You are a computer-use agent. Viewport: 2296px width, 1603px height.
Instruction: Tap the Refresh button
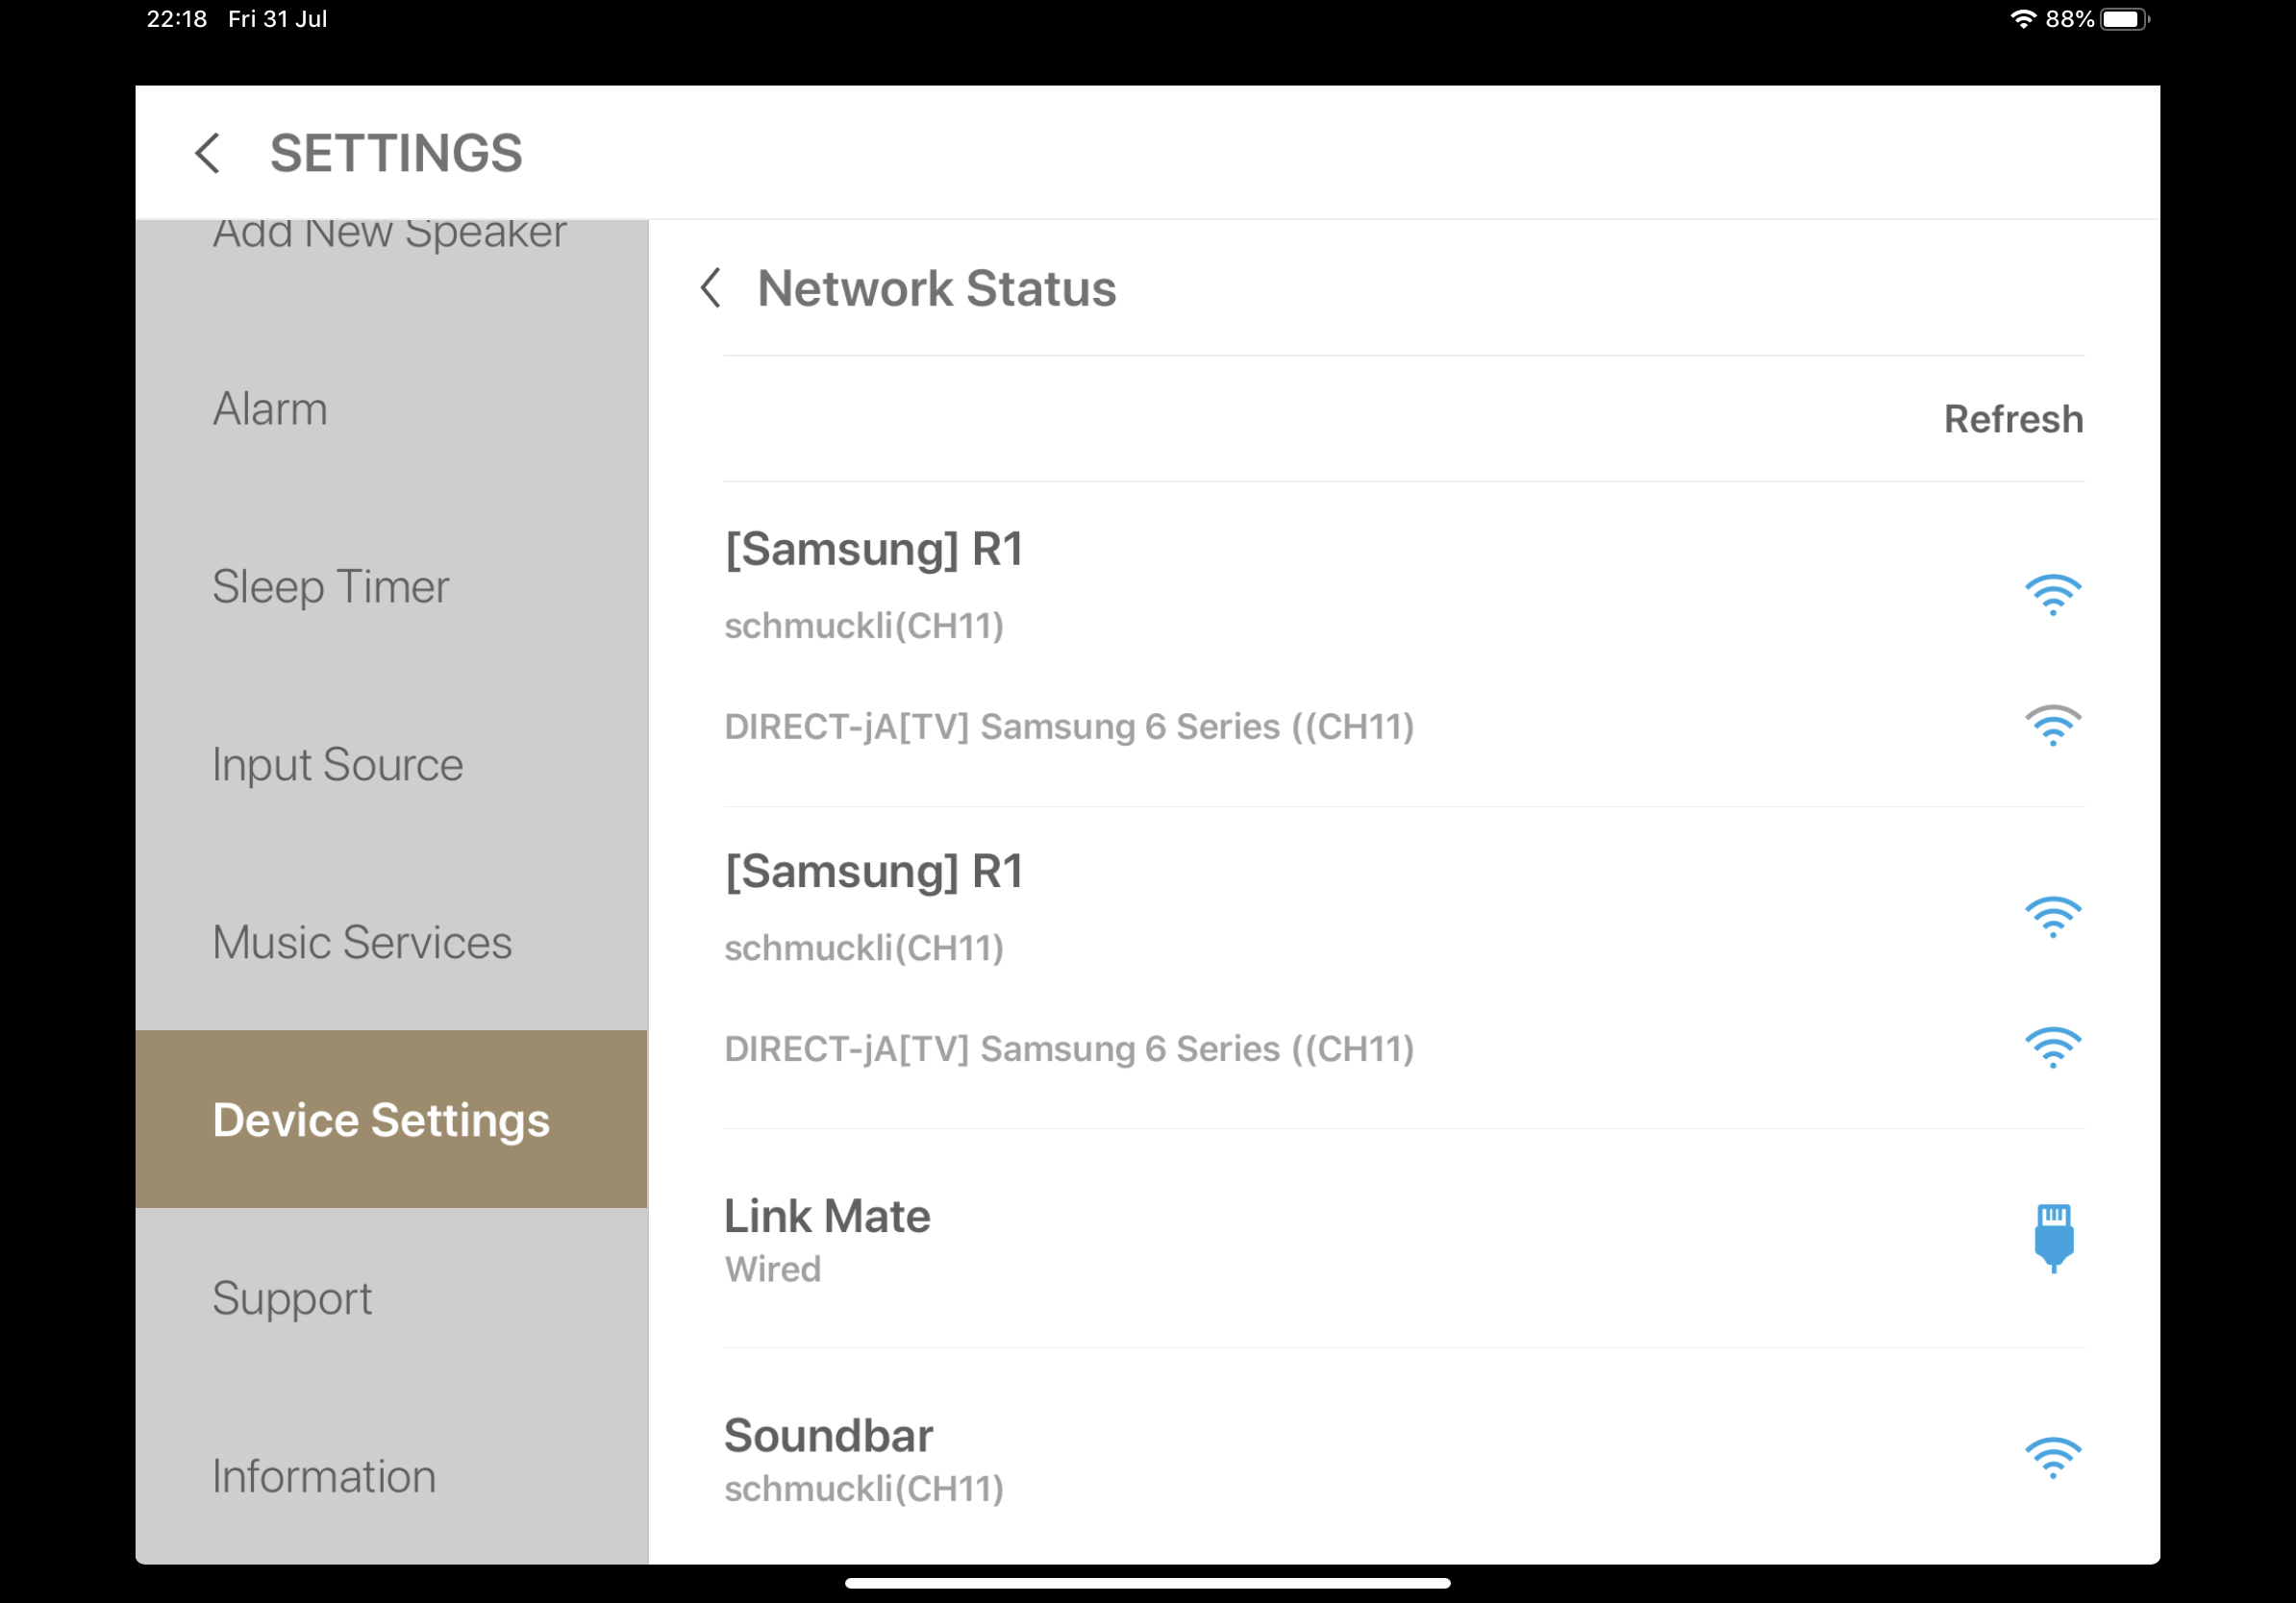(x=2014, y=419)
